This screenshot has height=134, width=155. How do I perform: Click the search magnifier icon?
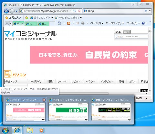coord(146,11)
